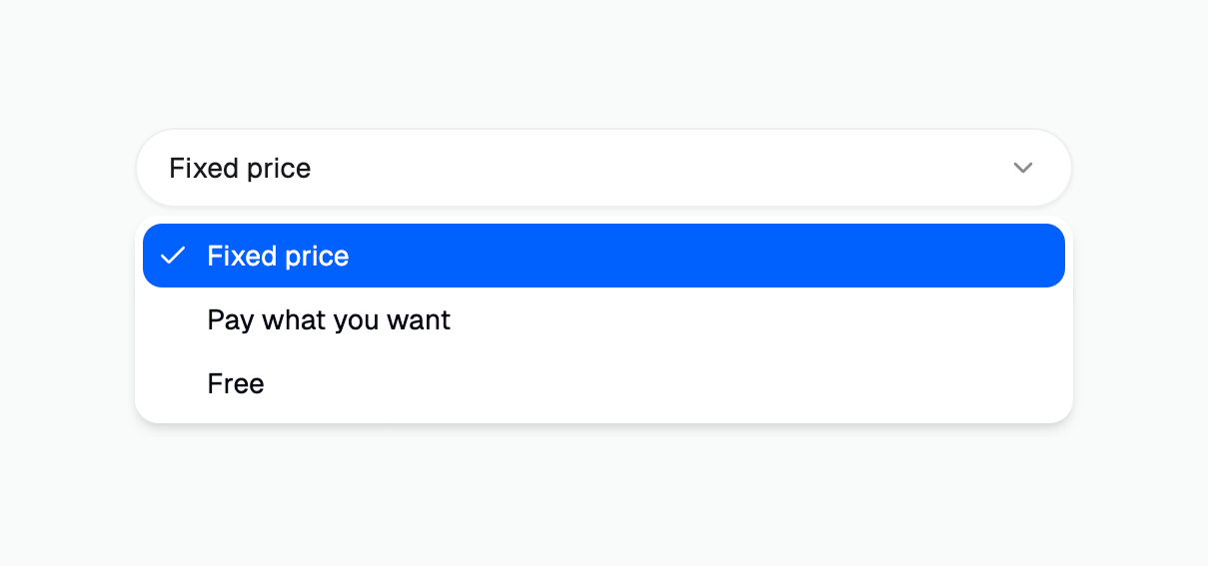Click the checked "Fixed price" list item
Viewport: 1208px width, 566px height.
tap(278, 257)
